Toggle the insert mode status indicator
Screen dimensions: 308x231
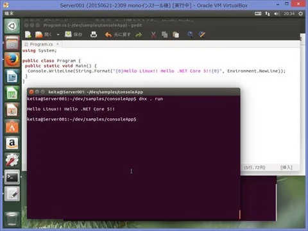click(286, 167)
